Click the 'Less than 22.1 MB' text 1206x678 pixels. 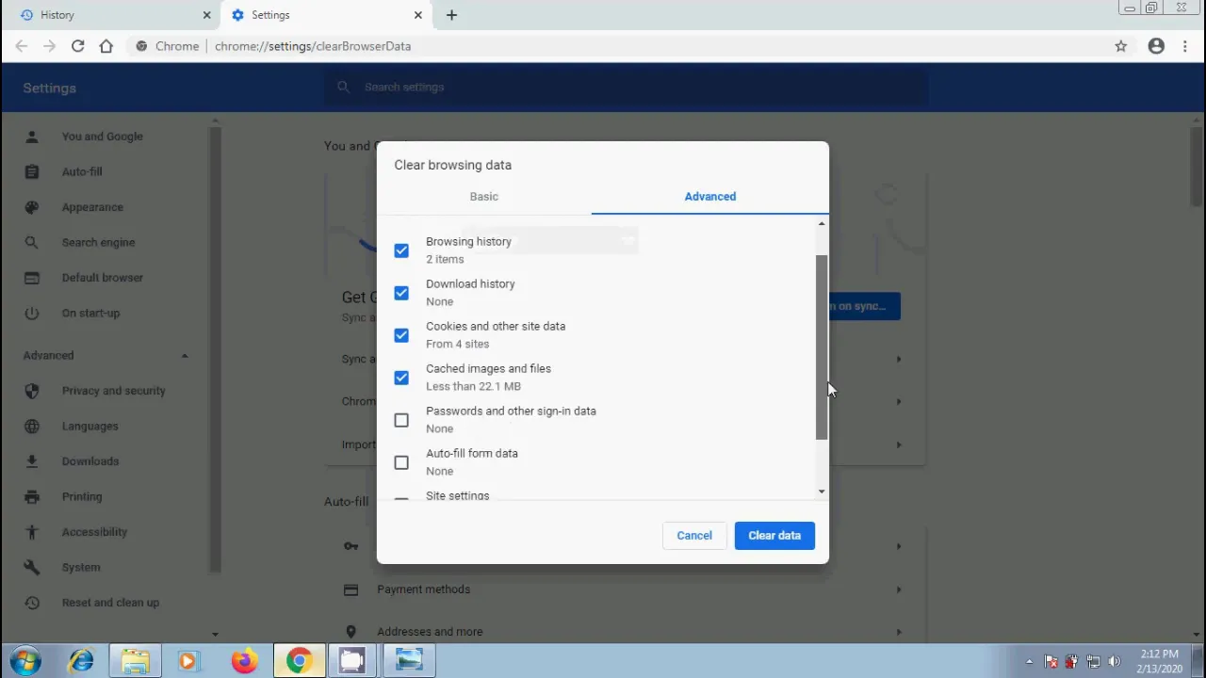pyautogui.click(x=473, y=386)
